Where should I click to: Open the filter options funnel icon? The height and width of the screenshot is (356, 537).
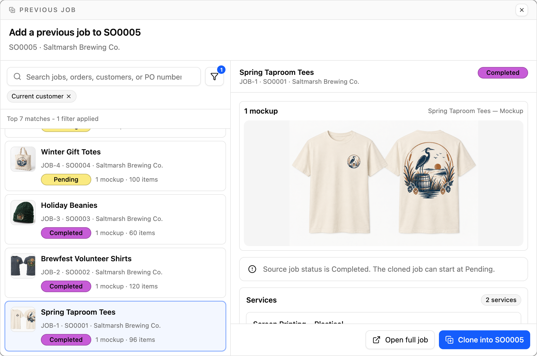pos(214,76)
